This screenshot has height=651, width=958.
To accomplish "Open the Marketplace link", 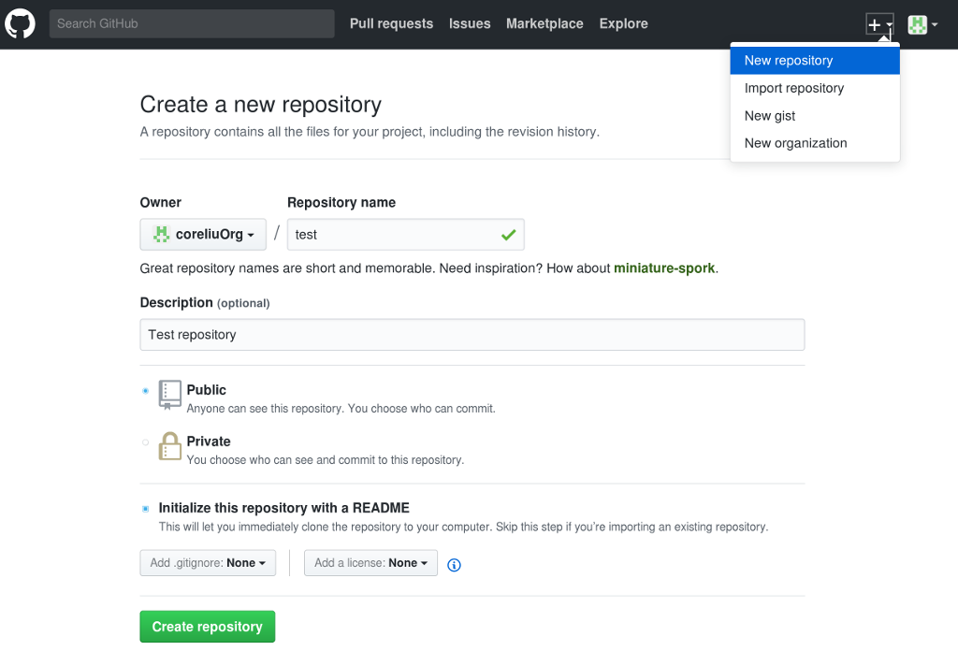I will click(x=545, y=23).
